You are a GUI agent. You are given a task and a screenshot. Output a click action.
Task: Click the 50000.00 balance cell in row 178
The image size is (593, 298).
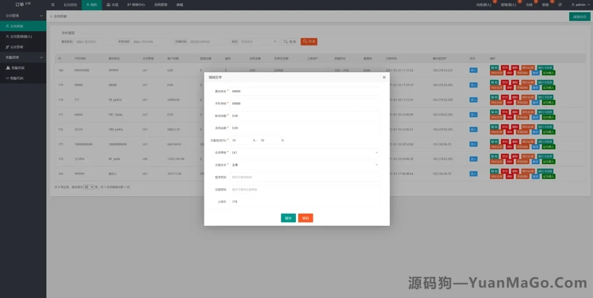[173, 99]
